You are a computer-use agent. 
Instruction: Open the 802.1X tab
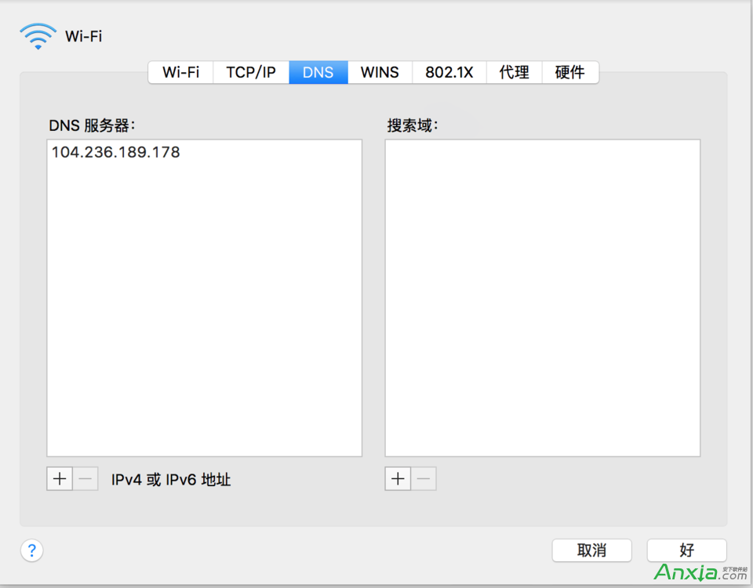449,72
